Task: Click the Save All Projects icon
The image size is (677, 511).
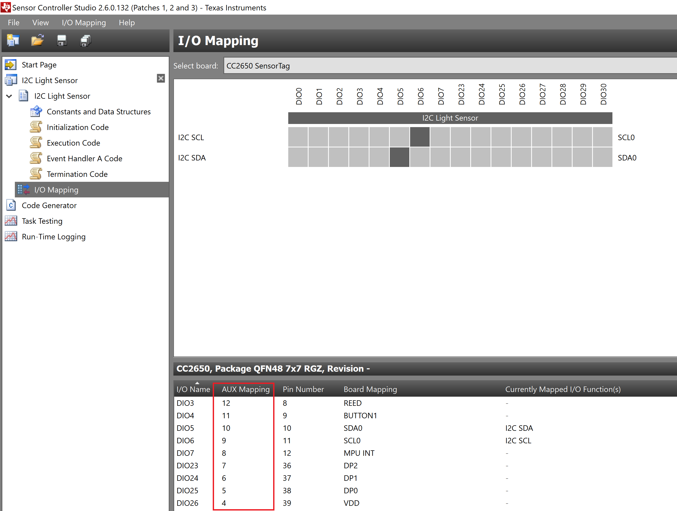Action: pos(86,41)
